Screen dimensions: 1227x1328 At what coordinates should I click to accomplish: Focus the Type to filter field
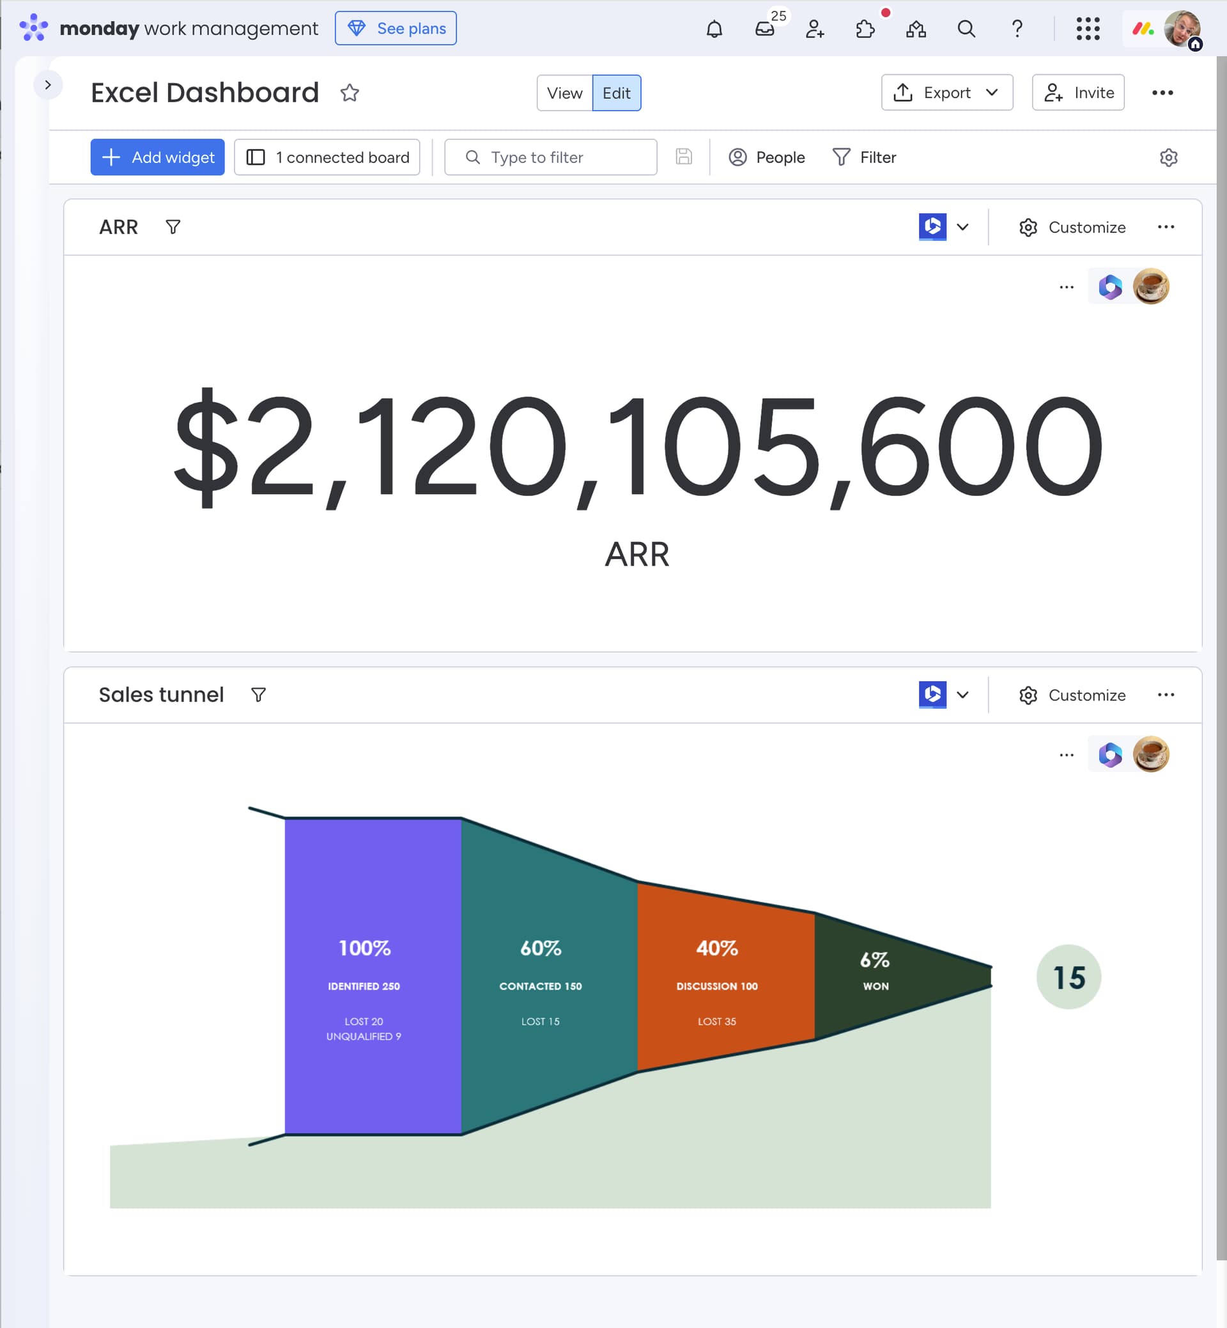pyautogui.click(x=550, y=157)
